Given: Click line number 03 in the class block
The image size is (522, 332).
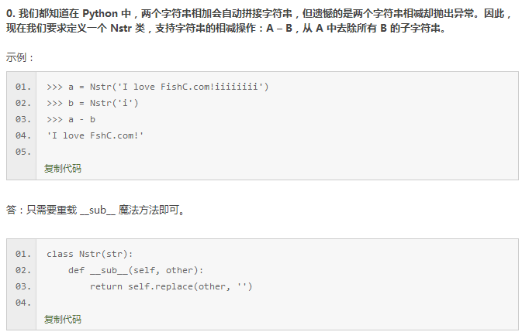Looking at the screenshot, I should tap(22, 286).
